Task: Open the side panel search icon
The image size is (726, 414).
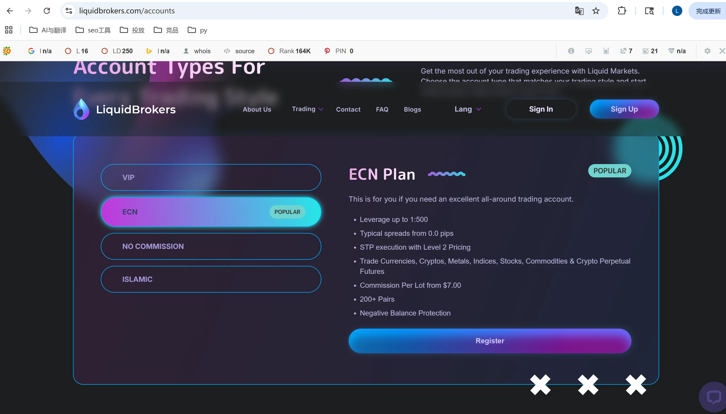Action: point(649,11)
